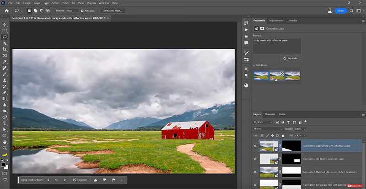Screen dimensions: 366x189
Task: Open the Plugins menu
Action: point(91,3)
